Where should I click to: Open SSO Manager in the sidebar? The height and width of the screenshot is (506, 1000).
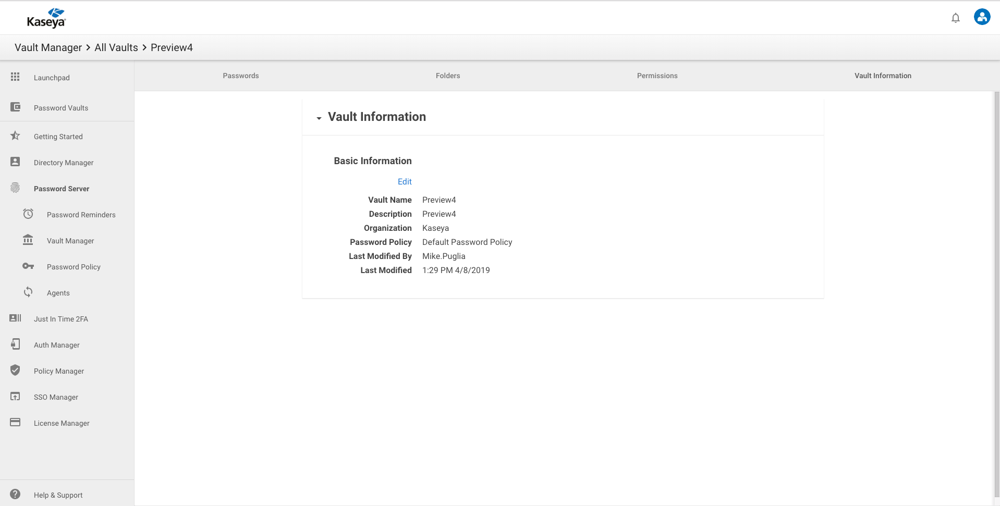(56, 397)
